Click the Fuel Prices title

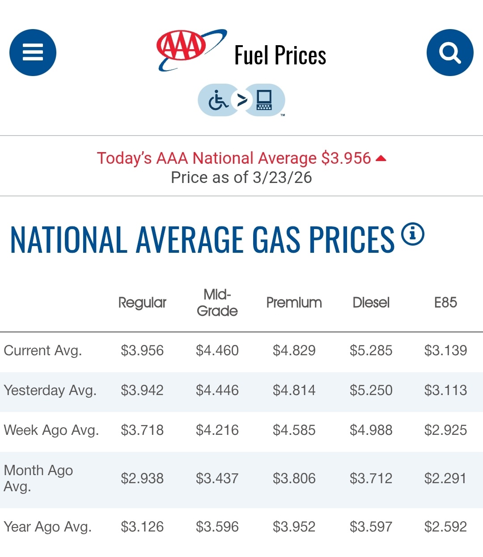point(280,55)
